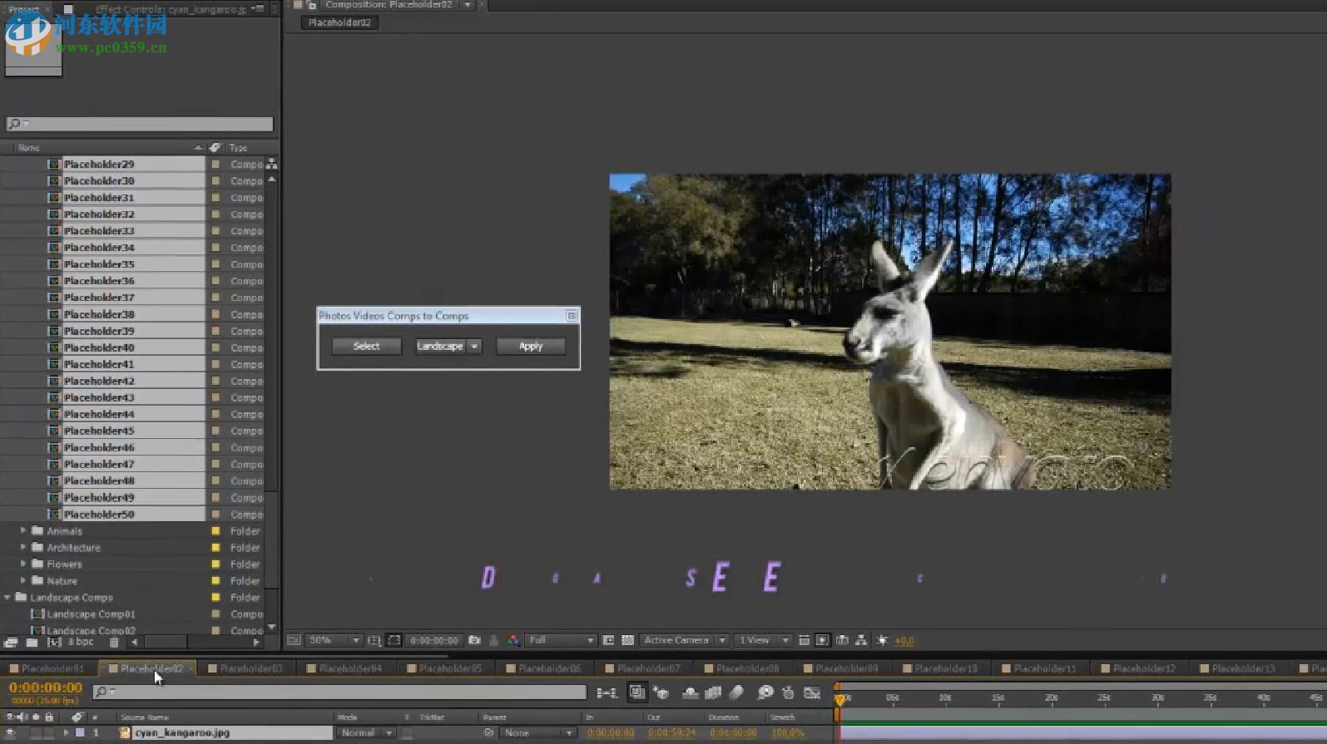Collapse the Landscape Comps folder
The height and width of the screenshot is (744, 1327).
pyautogui.click(x=7, y=597)
